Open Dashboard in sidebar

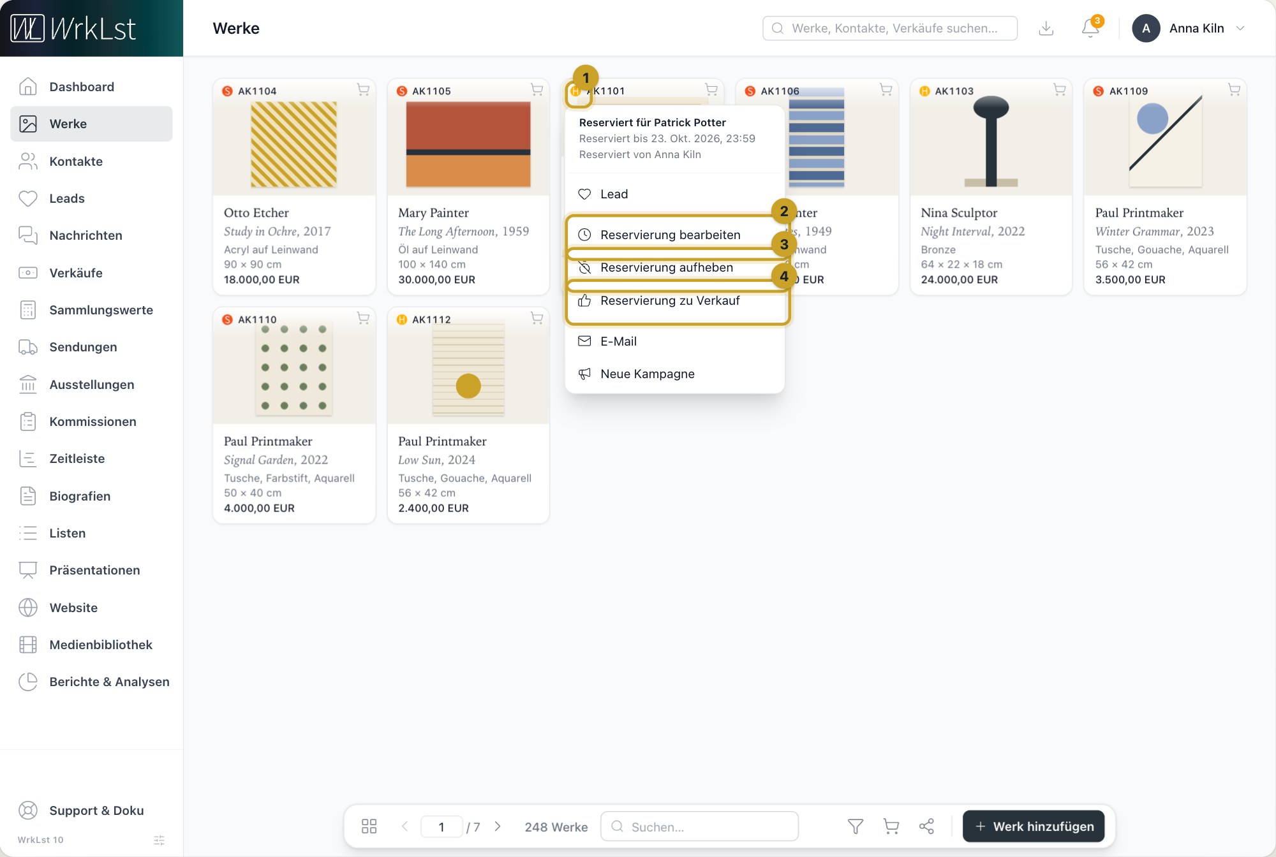pyautogui.click(x=91, y=87)
